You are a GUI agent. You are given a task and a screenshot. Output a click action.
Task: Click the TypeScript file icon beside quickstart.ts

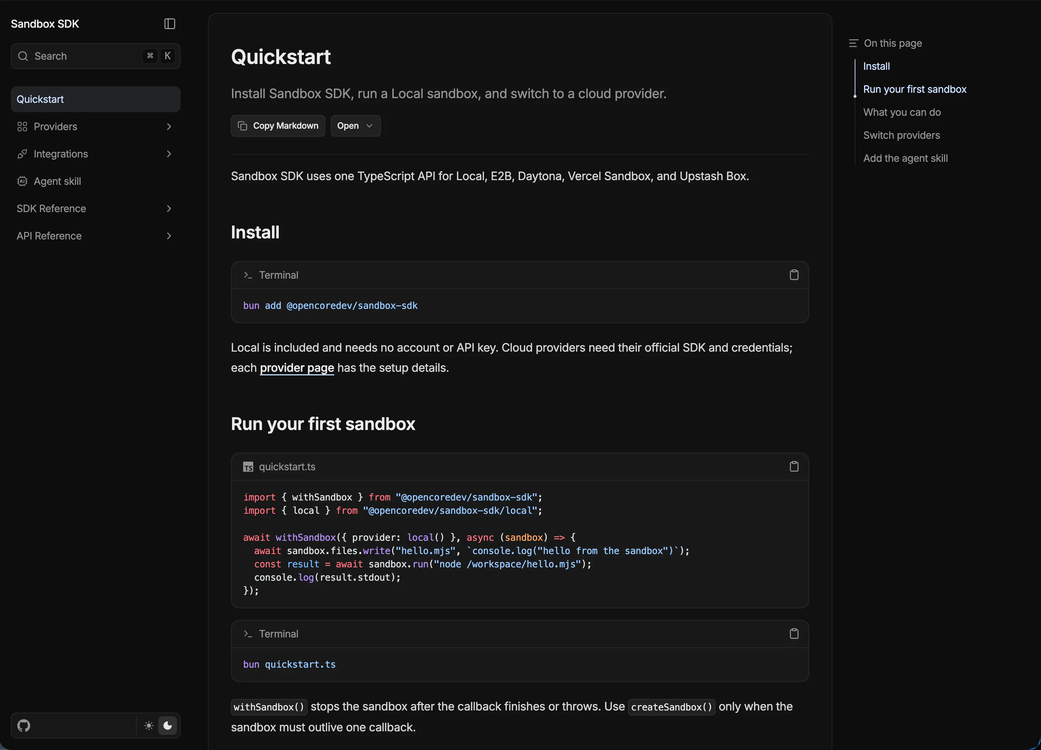(248, 467)
